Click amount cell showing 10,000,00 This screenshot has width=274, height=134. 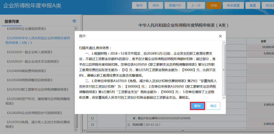tap(260, 47)
